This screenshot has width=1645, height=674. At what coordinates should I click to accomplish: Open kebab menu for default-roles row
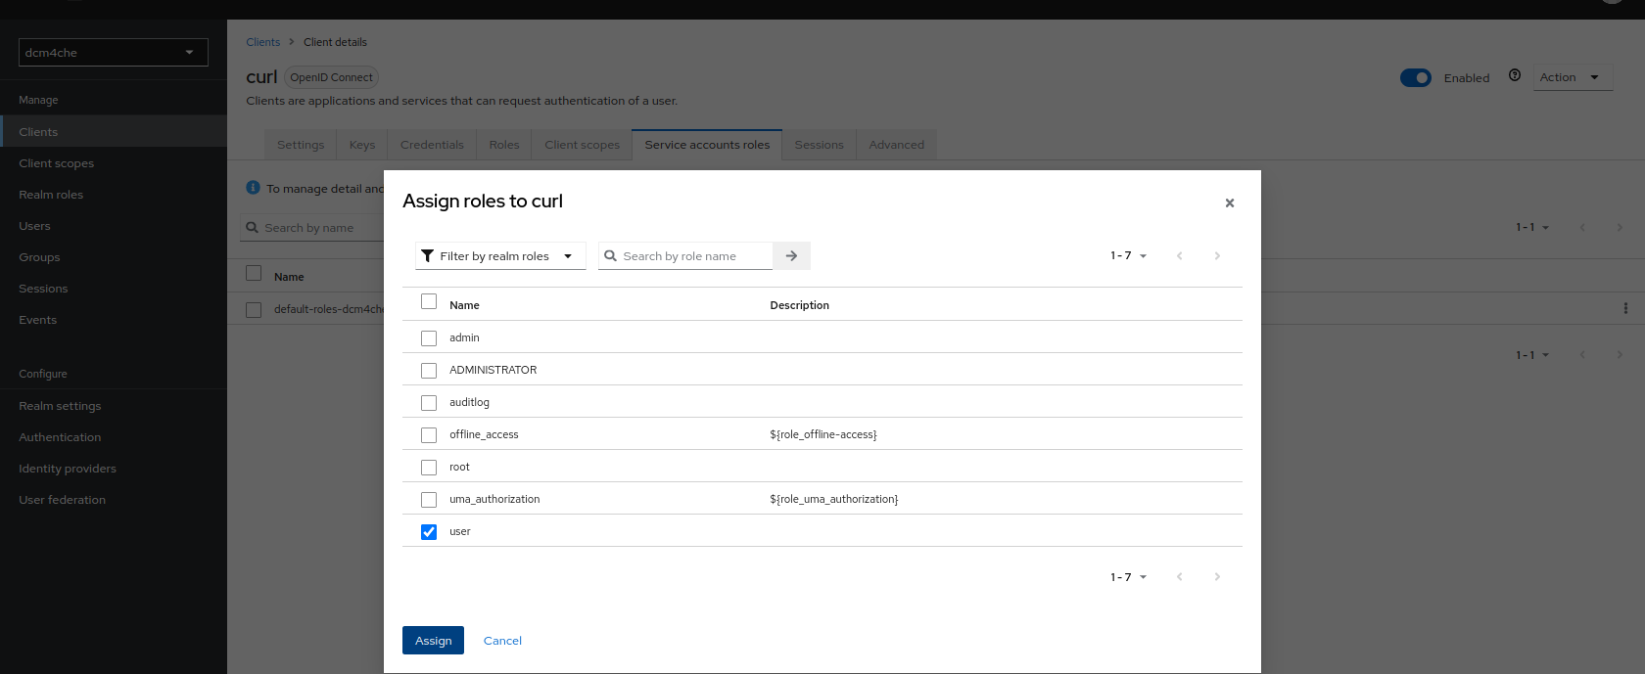[1625, 308]
